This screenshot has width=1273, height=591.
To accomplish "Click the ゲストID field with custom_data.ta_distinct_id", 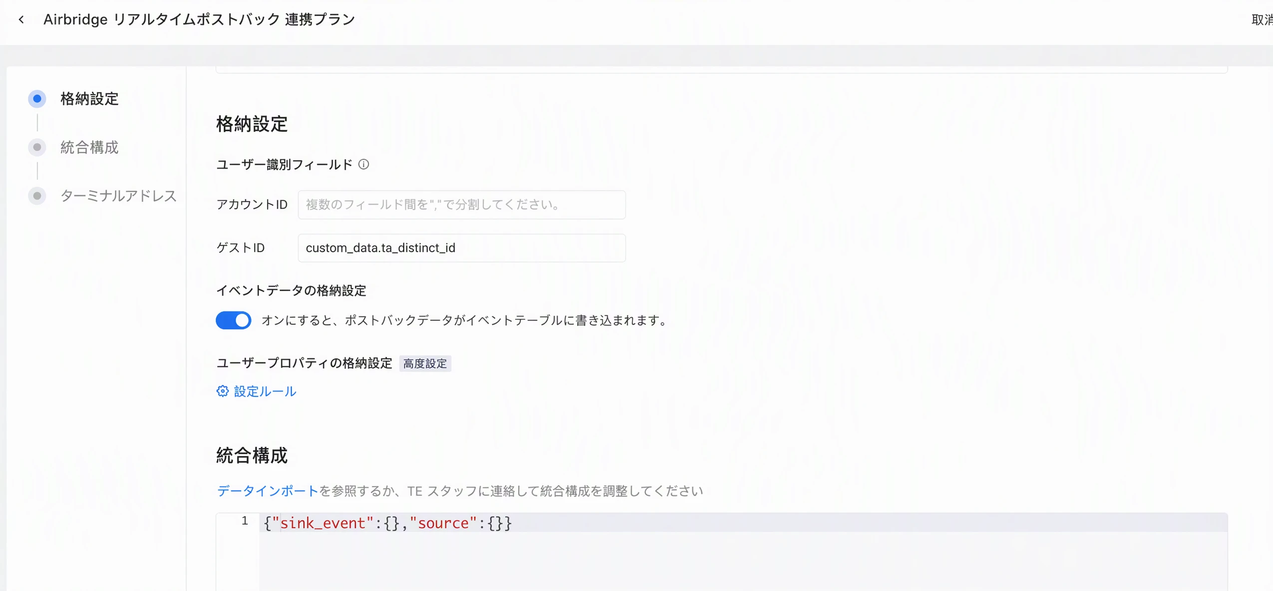I will [462, 248].
